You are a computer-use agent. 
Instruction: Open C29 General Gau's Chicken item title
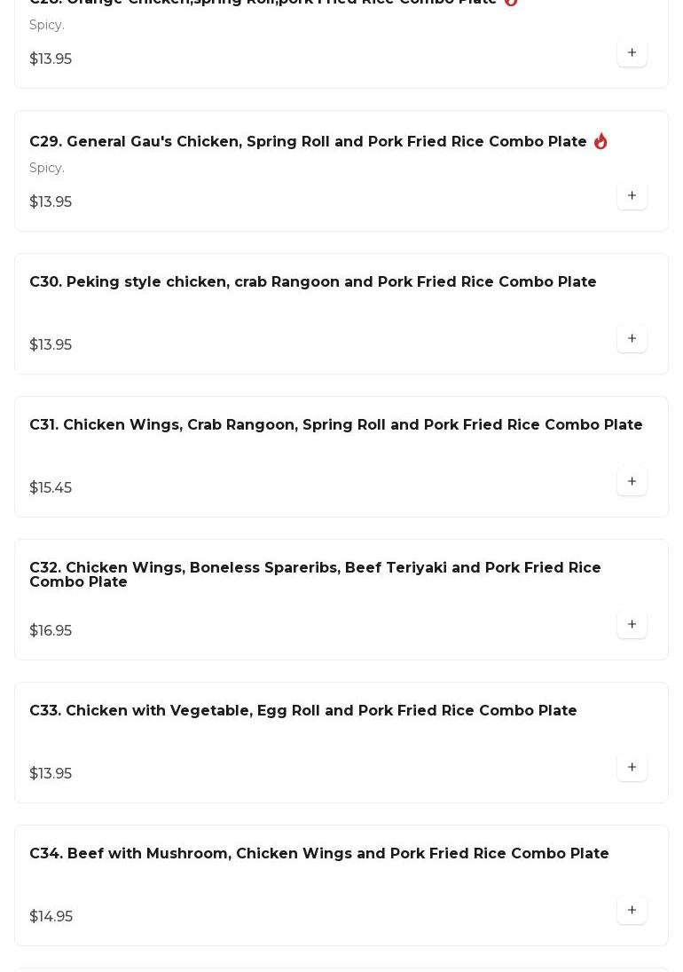click(x=308, y=141)
